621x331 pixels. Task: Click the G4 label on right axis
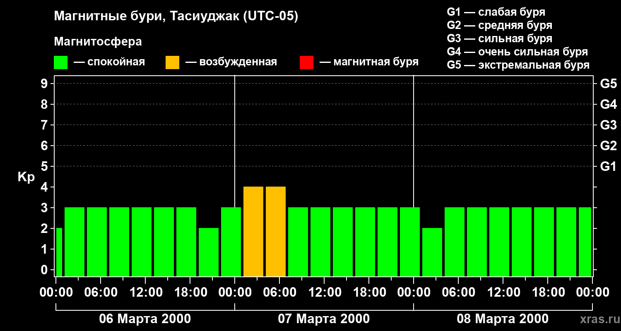click(608, 105)
